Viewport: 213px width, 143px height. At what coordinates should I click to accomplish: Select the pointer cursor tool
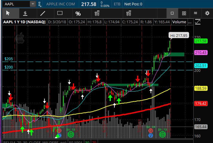8,13
